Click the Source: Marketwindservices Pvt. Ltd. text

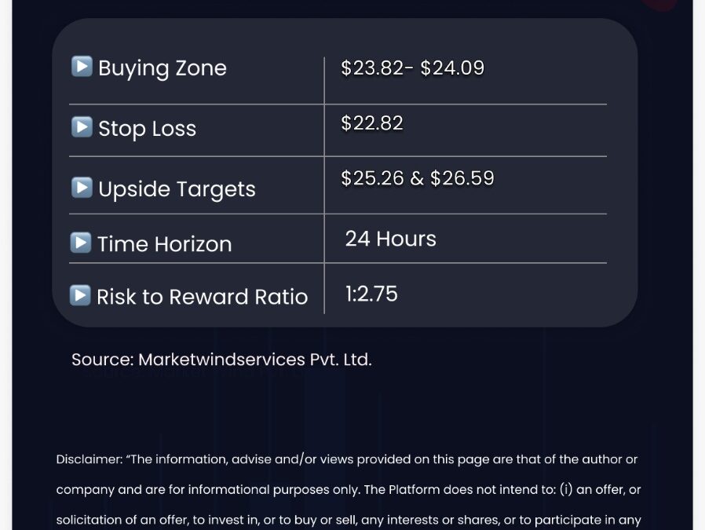[221, 360]
